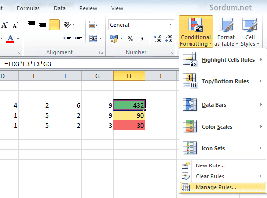Click the Orientation text rotation icon
This screenshot has height=198, width=267.
click(69, 25)
